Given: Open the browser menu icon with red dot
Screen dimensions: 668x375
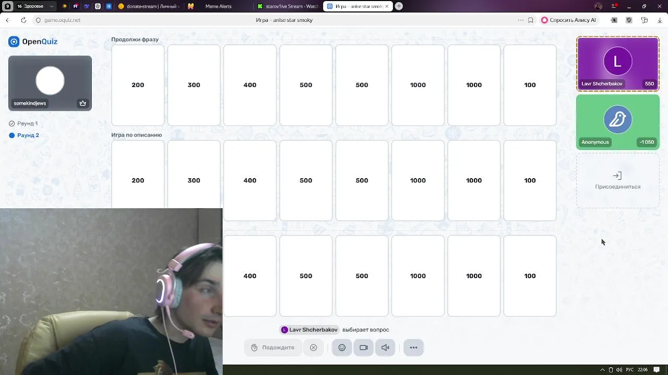Looking at the screenshot, I should pos(614,6).
